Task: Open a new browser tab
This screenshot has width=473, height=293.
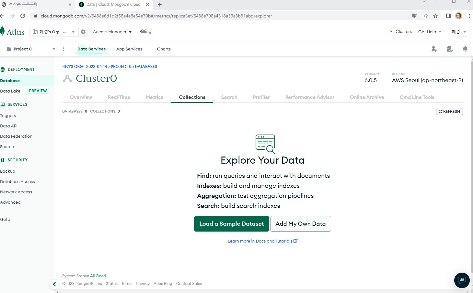Action: 160,5
